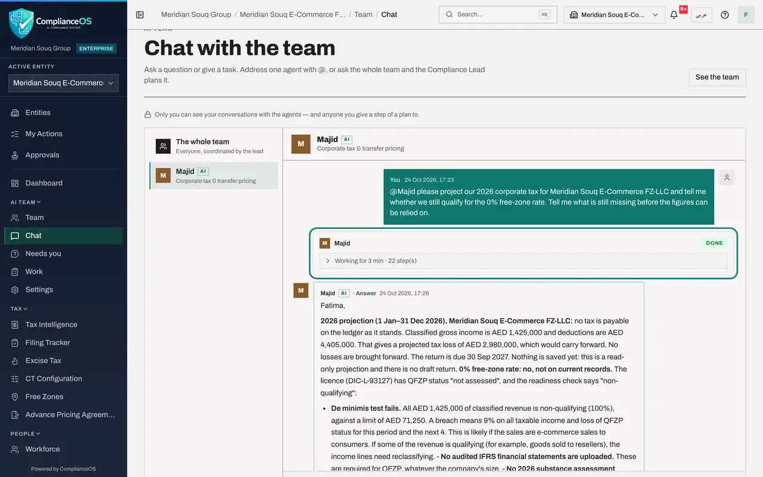
Task: Click the Dashboard grid icon
Action: click(x=15, y=183)
